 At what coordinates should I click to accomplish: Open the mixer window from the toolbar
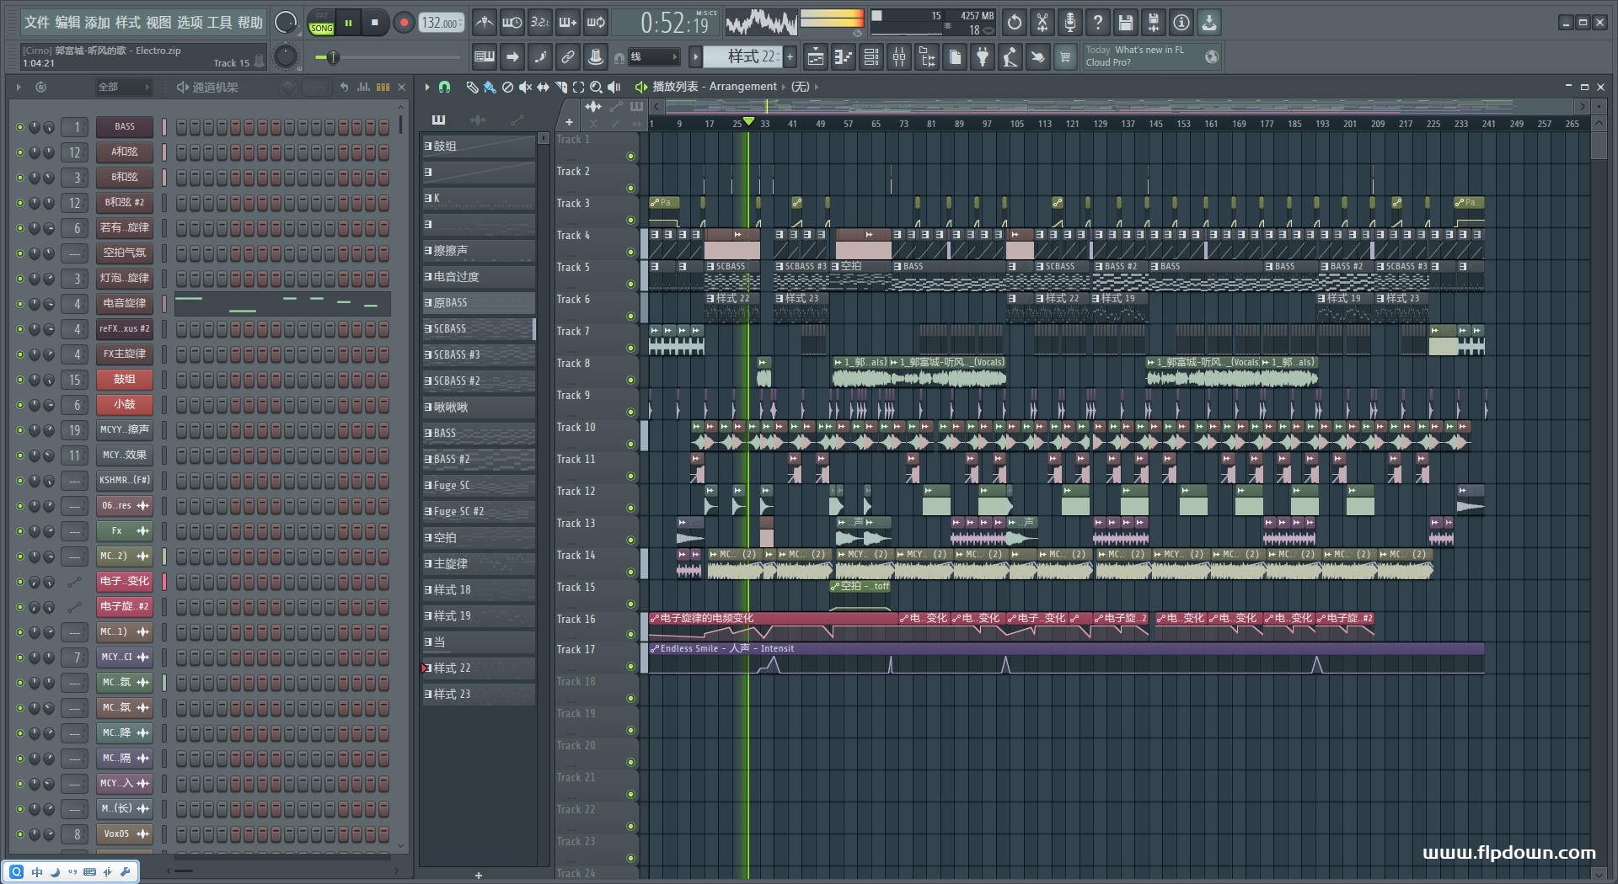click(x=899, y=57)
